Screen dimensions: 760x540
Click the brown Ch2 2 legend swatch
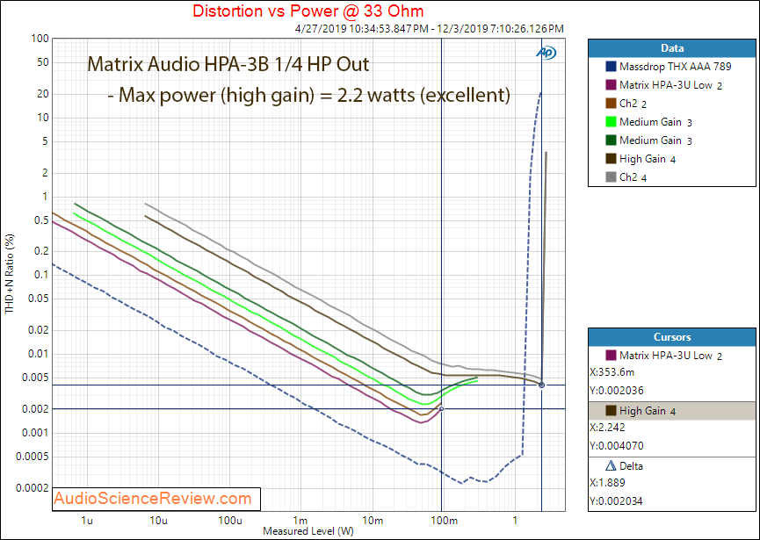[x=611, y=104]
